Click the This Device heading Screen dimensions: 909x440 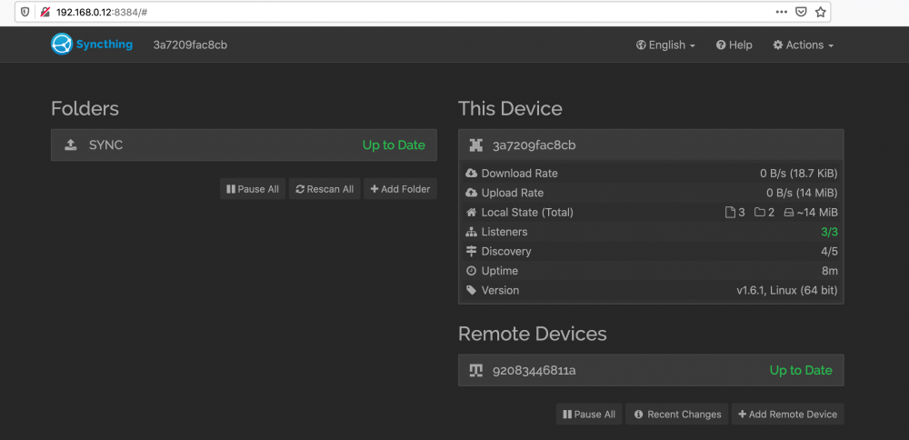(510, 108)
